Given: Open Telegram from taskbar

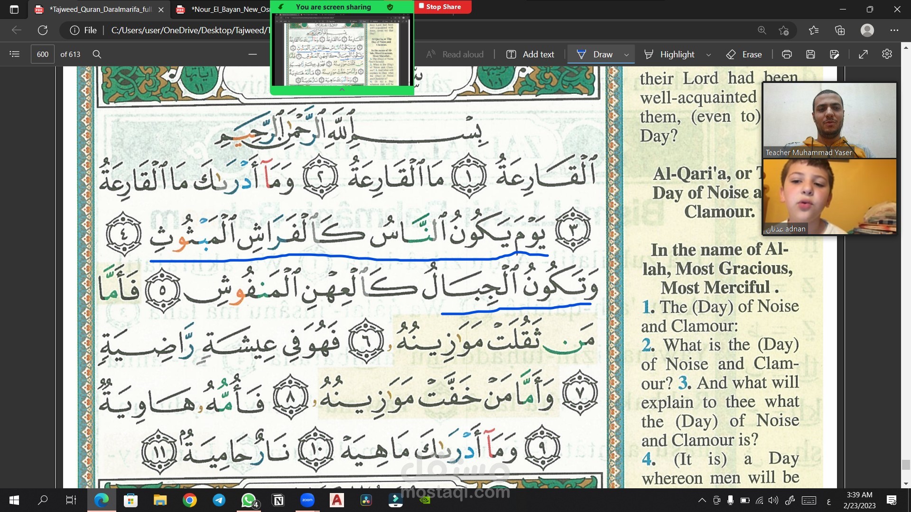Looking at the screenshot, I should [219, 500].
